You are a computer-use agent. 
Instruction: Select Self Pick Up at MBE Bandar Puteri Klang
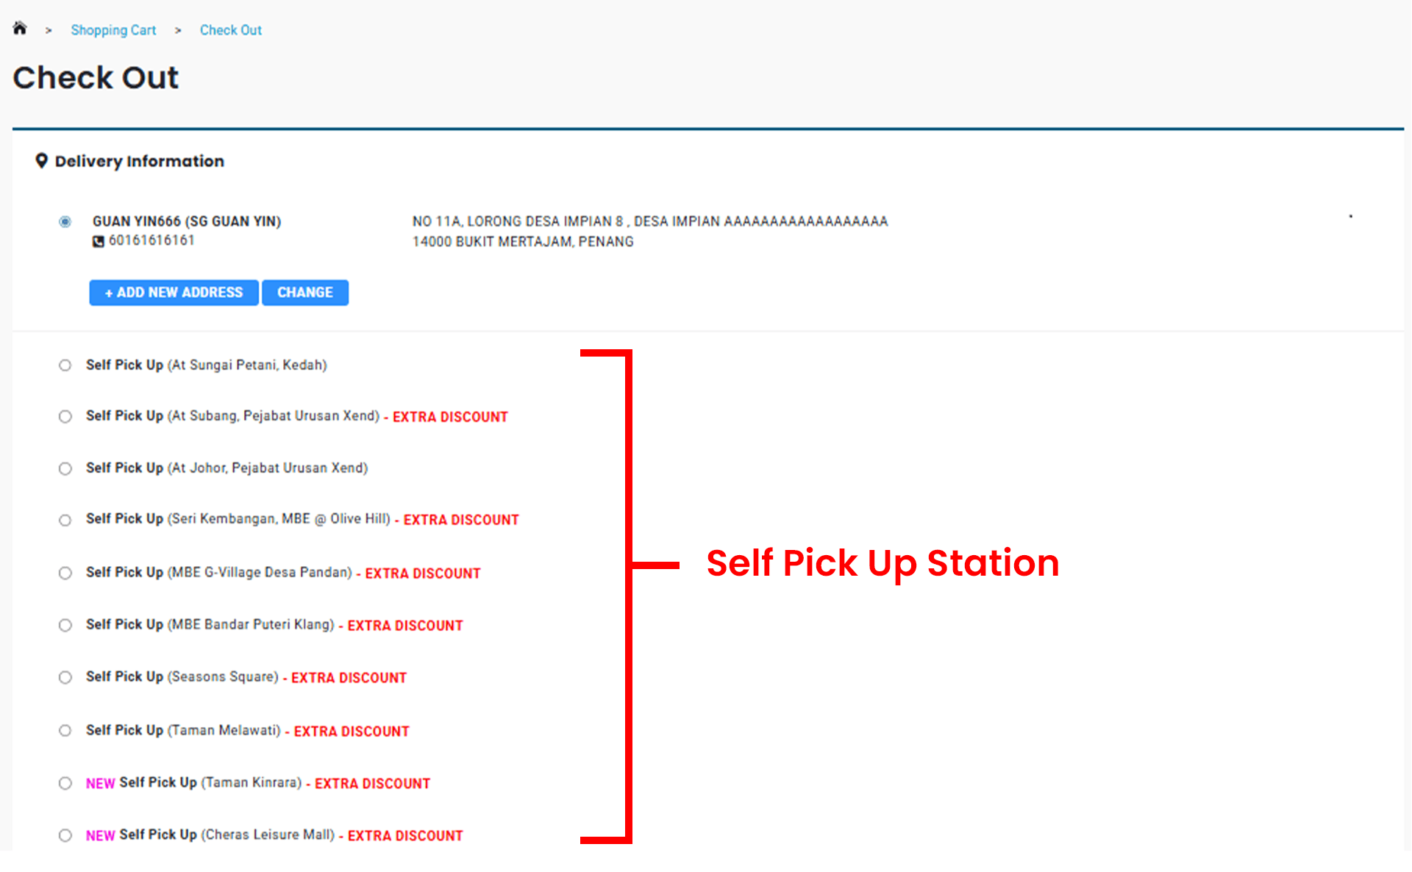tap(65, 626)
